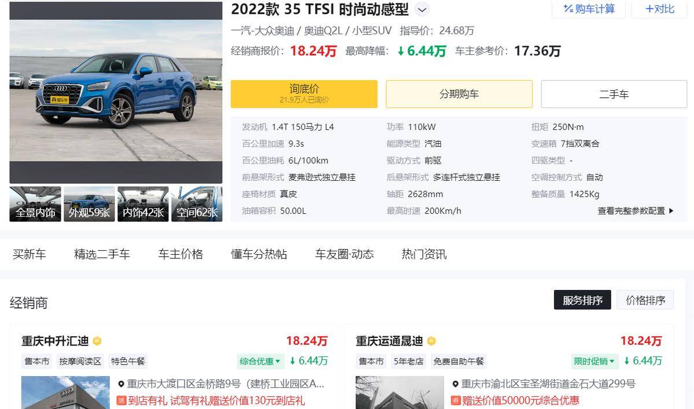Expand the trim name dropdown chevron

pos(423,9)
